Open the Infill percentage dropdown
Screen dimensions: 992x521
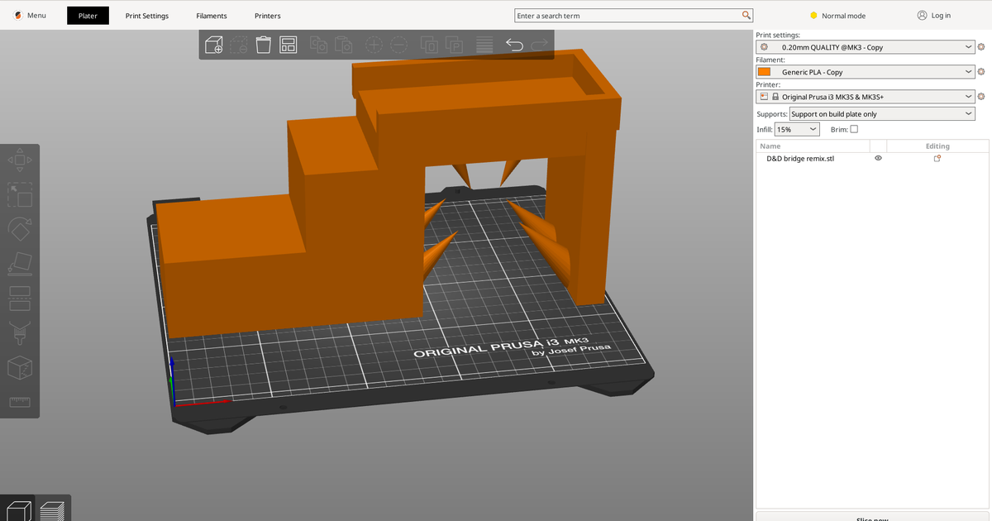[x=795, y=129]
